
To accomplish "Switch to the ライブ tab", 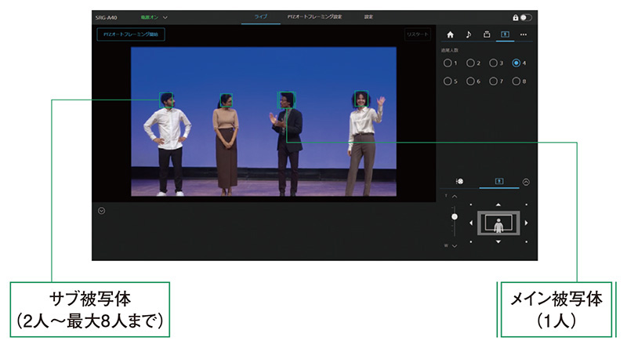I will (260, 16).
